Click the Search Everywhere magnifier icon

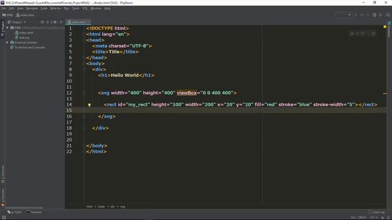[388, 15]
